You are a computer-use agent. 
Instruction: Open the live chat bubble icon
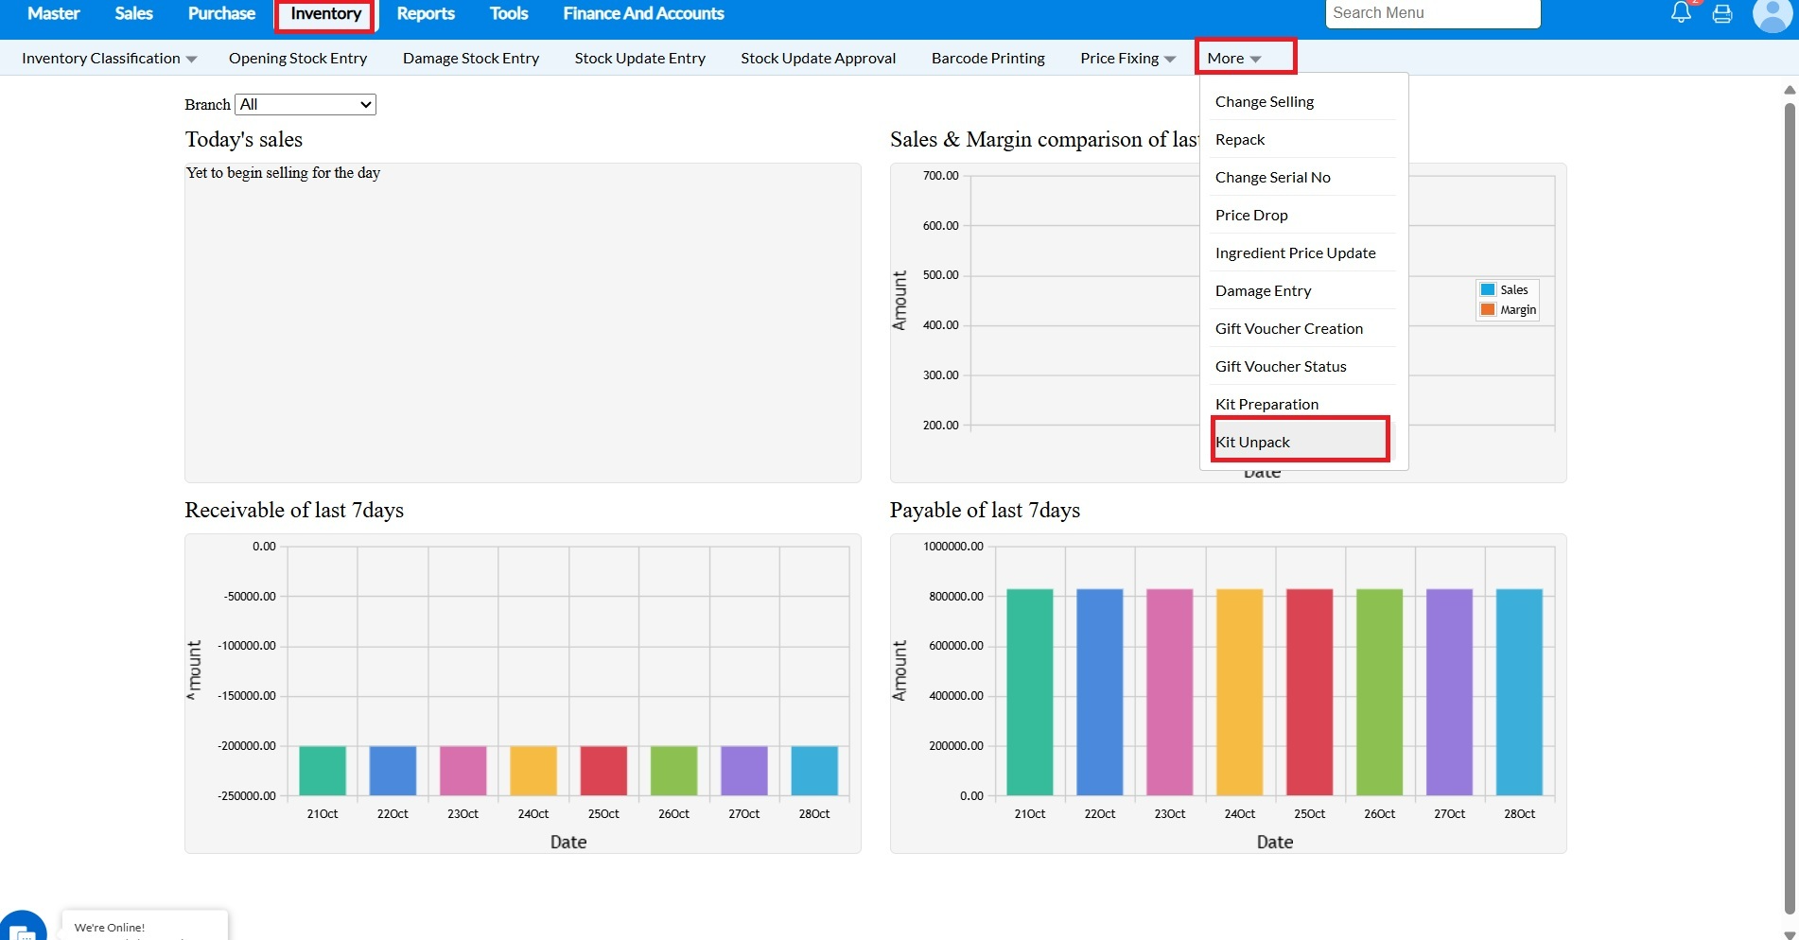coord(23,929)
